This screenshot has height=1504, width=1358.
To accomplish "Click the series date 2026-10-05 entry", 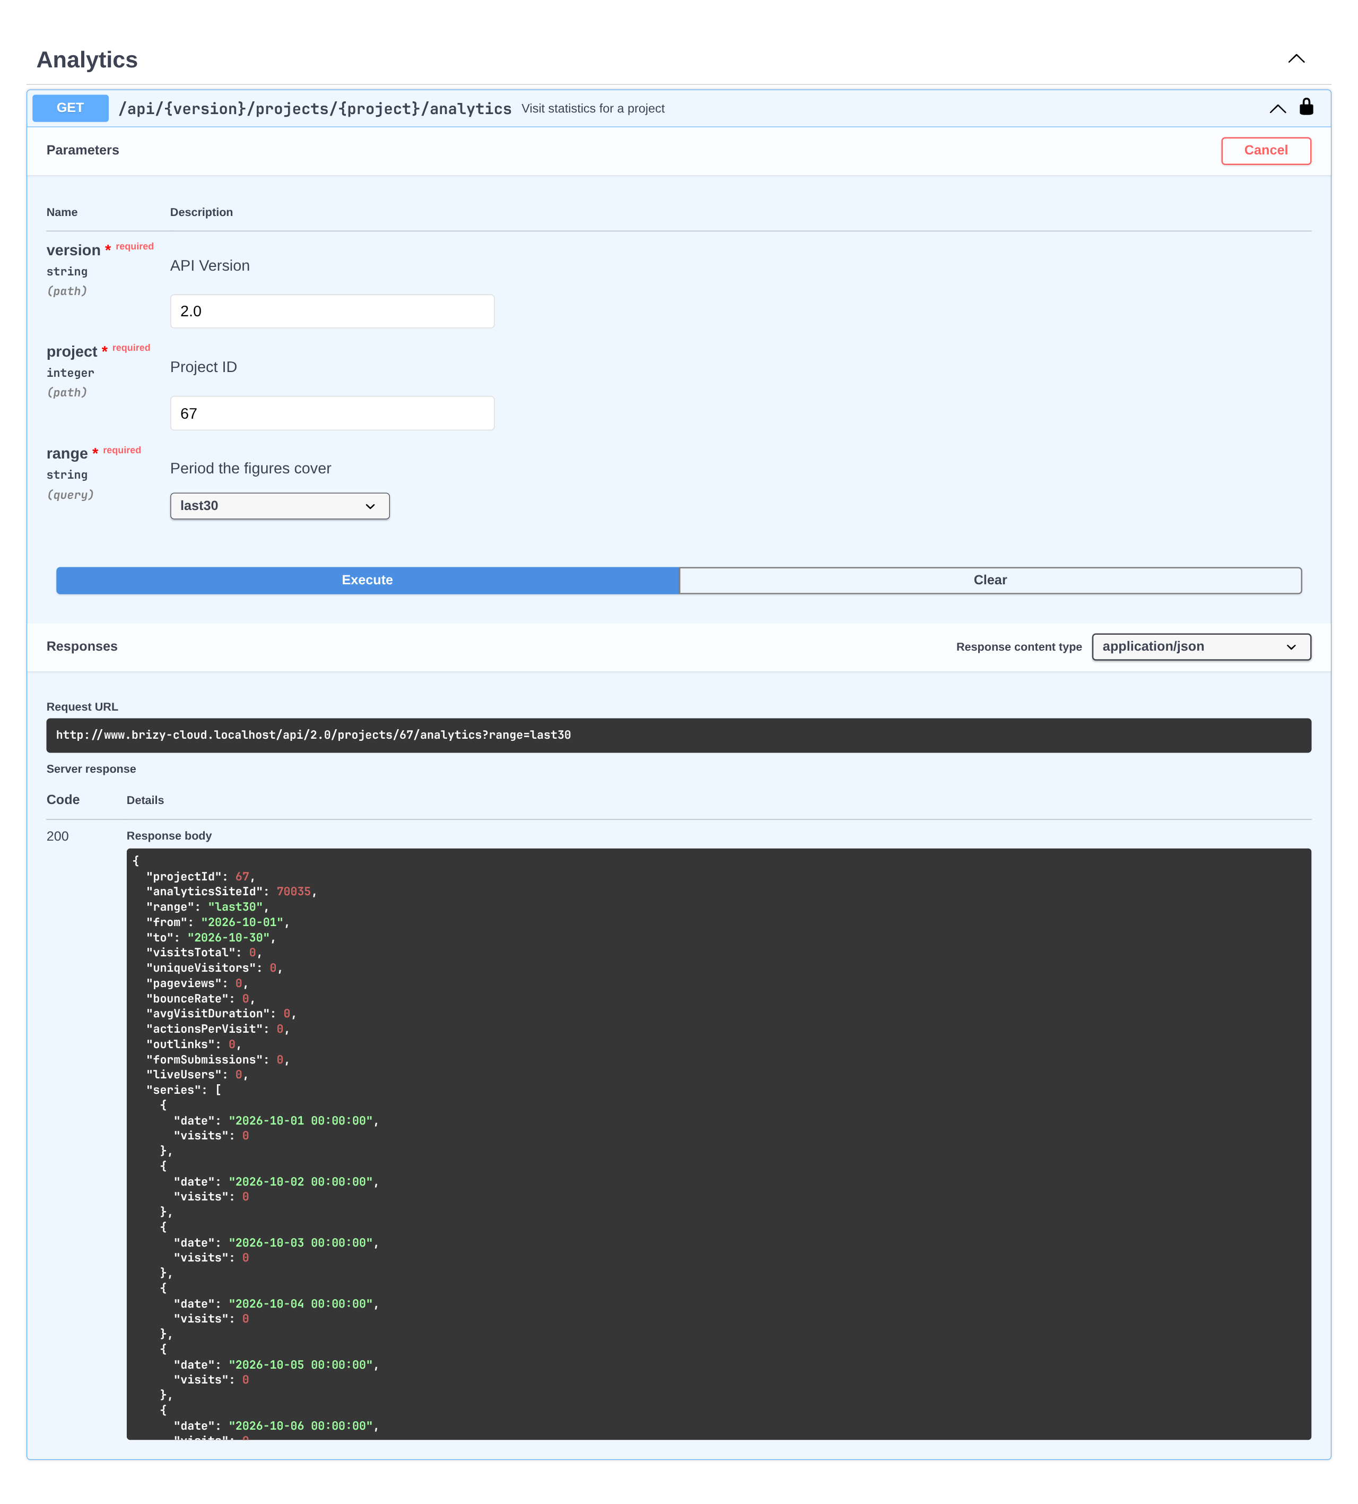I will click(x=276, y=1365).
